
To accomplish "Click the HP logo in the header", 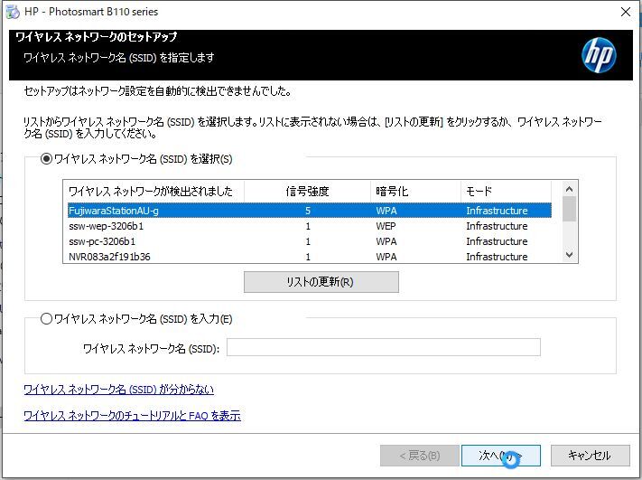I will point(599,55).
